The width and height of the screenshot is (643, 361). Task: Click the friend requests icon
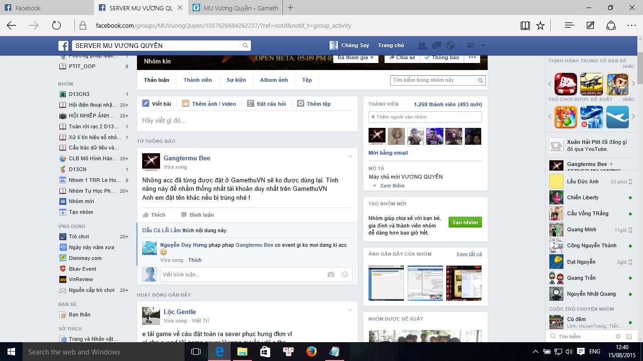422,45
